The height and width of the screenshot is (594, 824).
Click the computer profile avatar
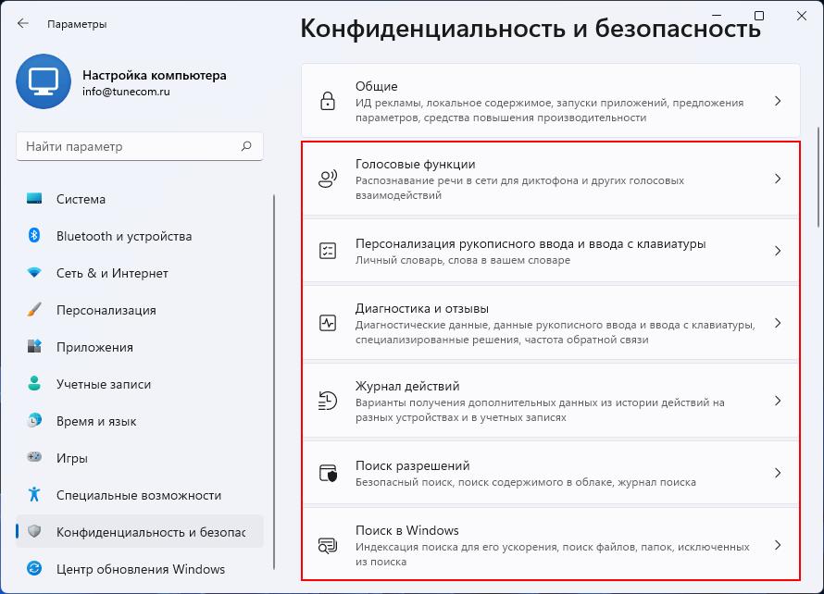(44, 81)
